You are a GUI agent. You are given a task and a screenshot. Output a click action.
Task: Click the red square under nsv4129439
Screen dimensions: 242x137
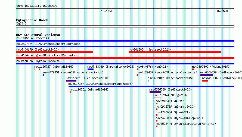point(138,75)
